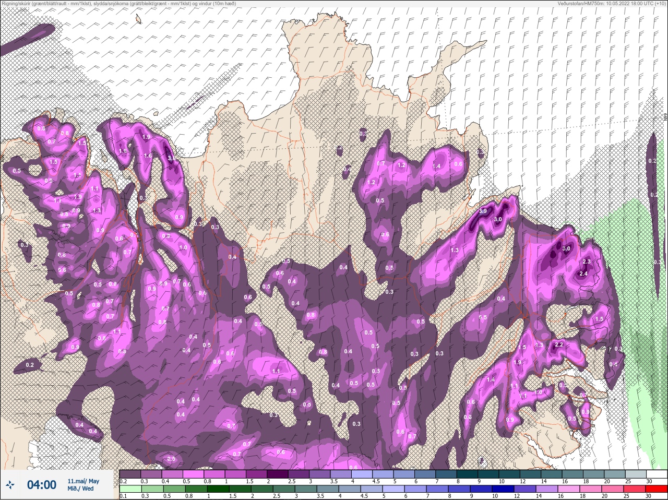Click the 2.4 precipitation value on map

point(583,273)
